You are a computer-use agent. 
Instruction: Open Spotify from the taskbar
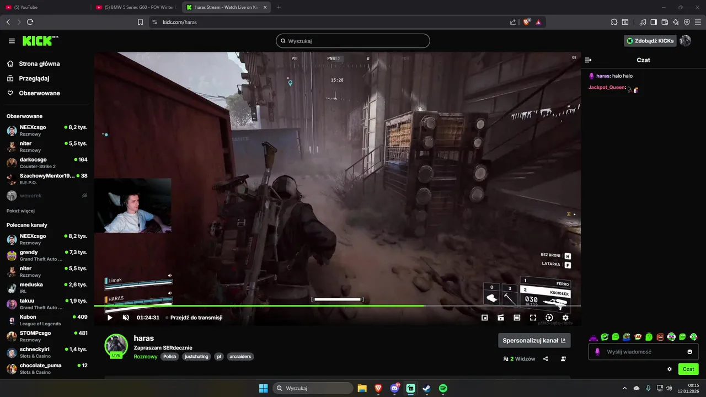pyautogui.click(x=443, y=388)
